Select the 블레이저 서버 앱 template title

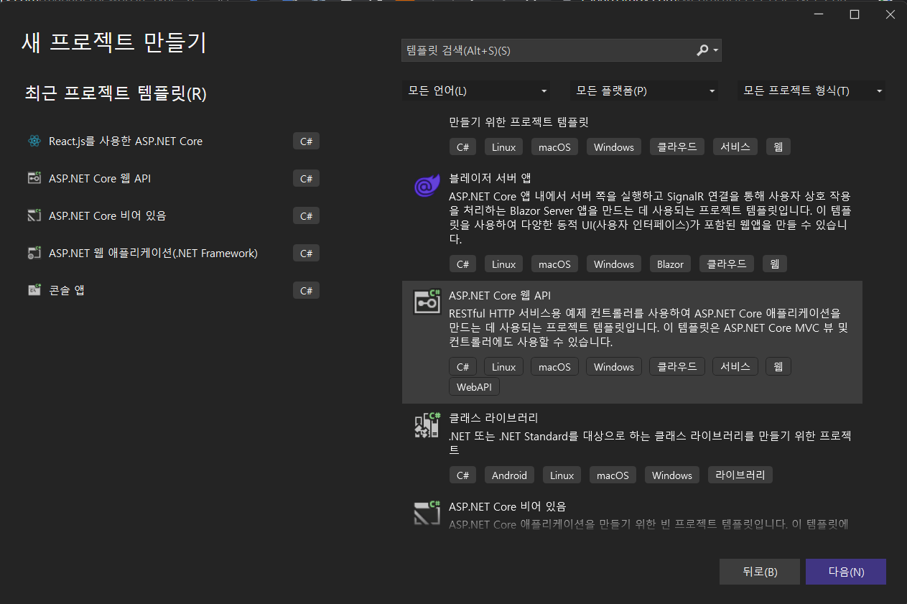click(x=490, y=177)
